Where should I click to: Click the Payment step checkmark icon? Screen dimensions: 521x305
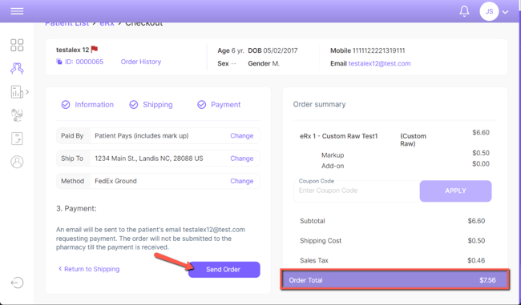(202, 105)
